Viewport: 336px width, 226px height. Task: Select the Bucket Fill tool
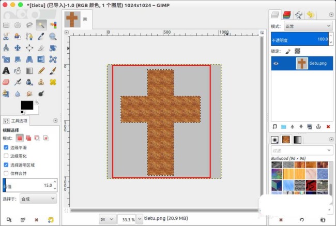[x=18, y=70]
